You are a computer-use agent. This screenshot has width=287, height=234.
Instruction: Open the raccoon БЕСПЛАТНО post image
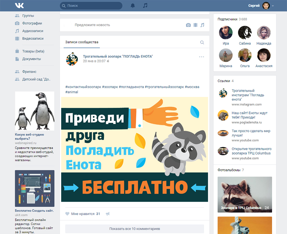tap(135, 149)
